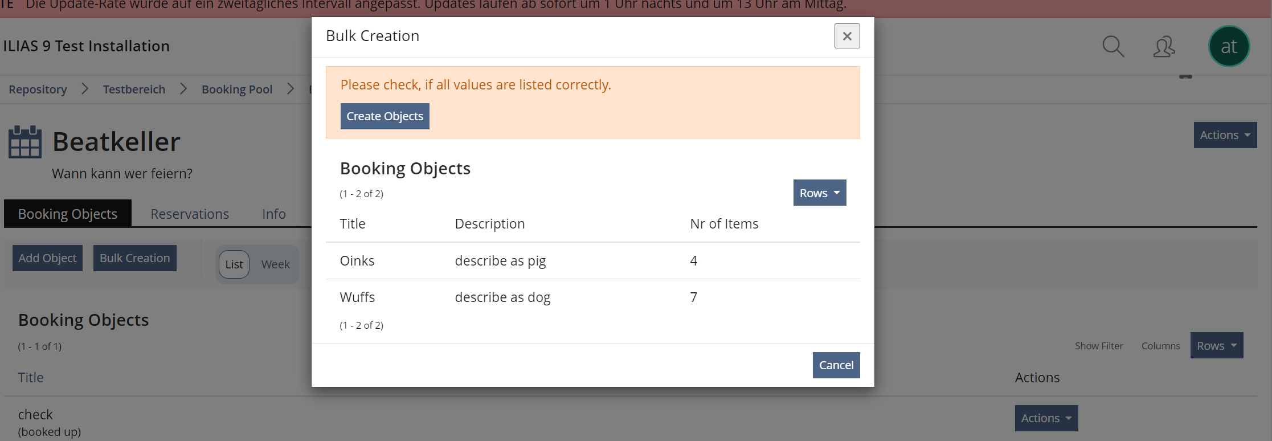Screen dimensions: 1272x441
Task: Open Actions dropdown for the check object
Action: click(x=1046, y=418)
